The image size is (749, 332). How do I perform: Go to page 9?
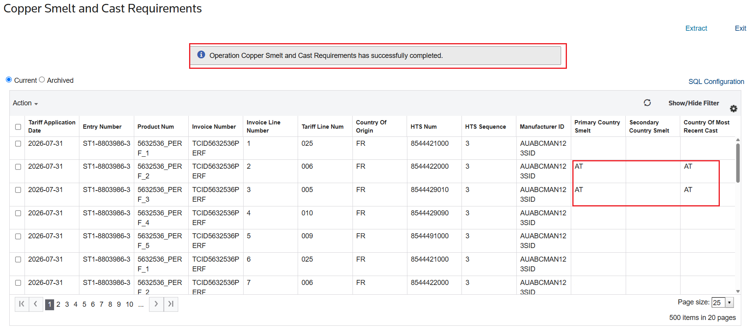pos(119,304)
